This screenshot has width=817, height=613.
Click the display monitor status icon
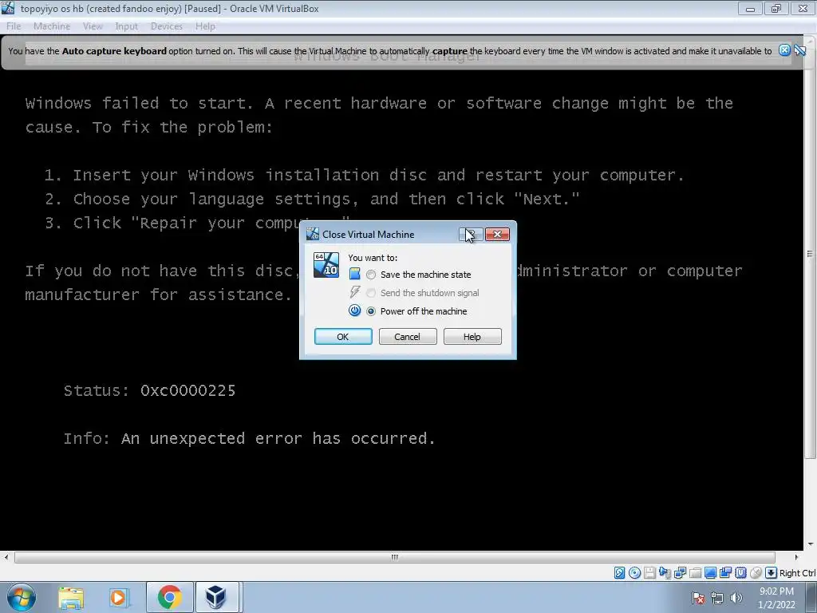710,573
